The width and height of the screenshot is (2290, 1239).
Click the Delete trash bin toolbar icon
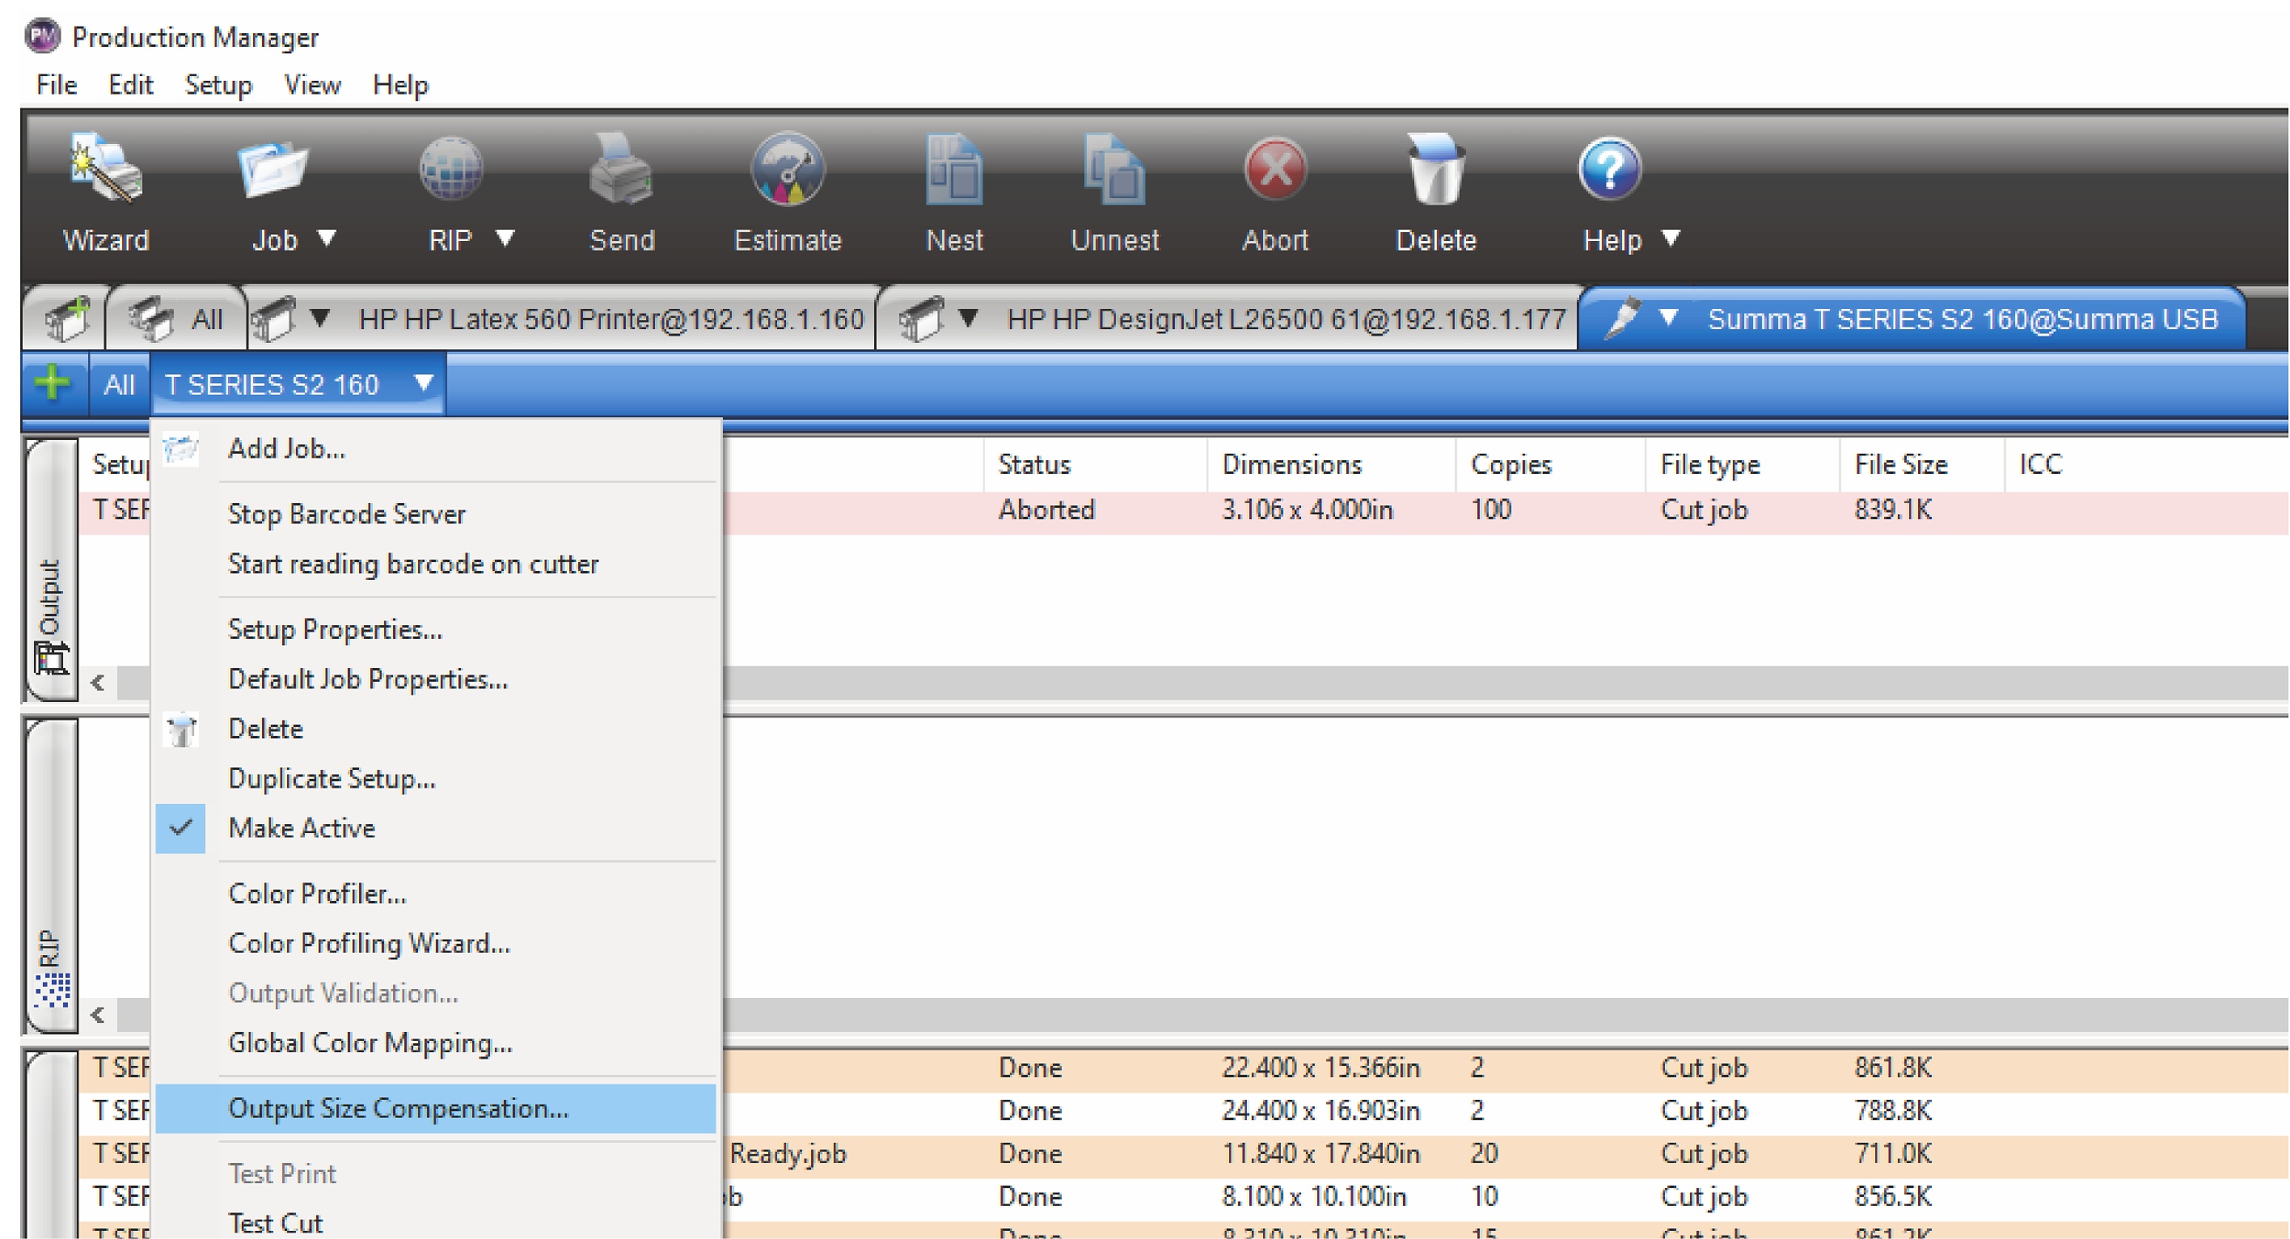1435,170
